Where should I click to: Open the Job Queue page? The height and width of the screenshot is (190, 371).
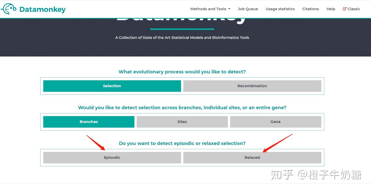pyautogui.click(x=248, y=9)
